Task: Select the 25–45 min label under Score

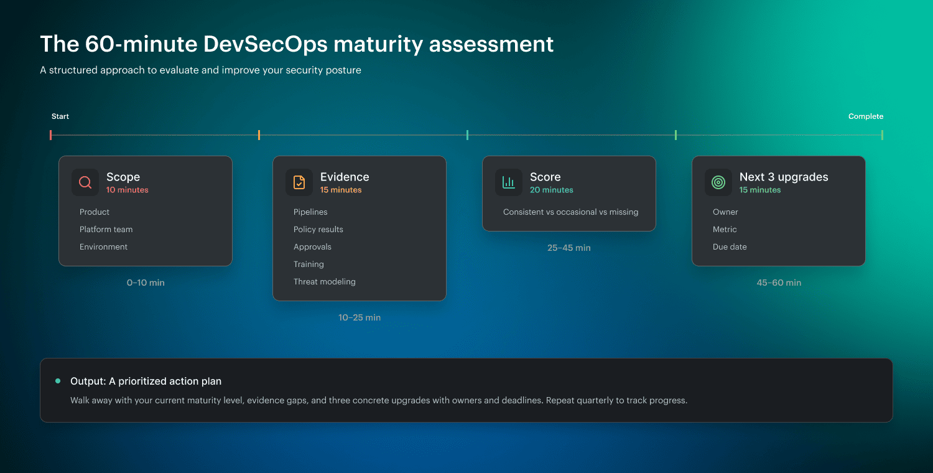Action: tap(569, 248)
